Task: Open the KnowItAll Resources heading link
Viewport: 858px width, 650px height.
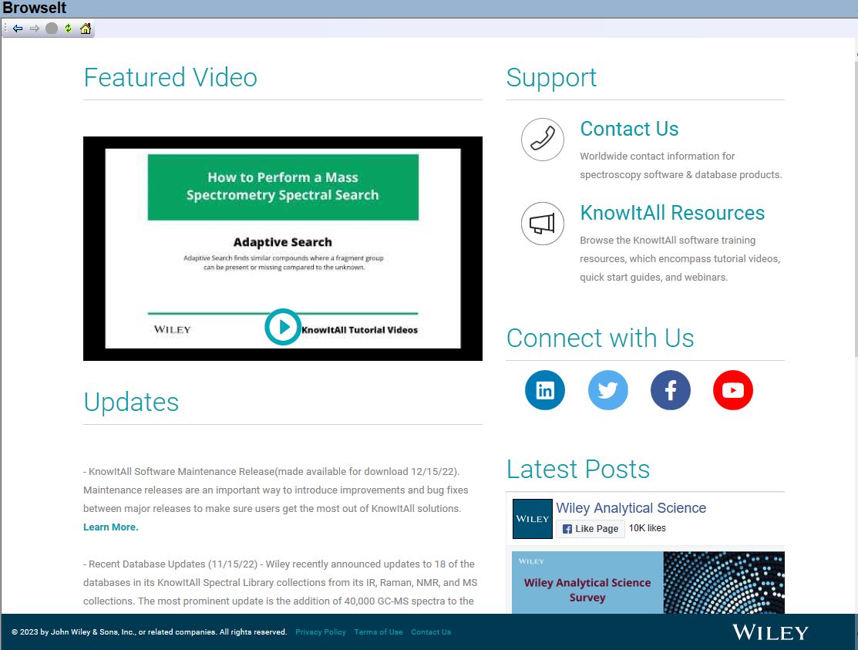Action: click(672, 213)
